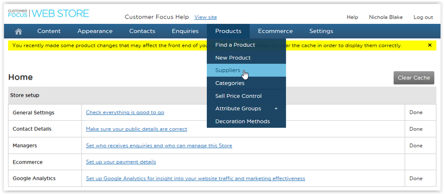The width and height of the screenshot is (444, 194).
Task: Click the Clear Cache button
Action: point(414,78)
